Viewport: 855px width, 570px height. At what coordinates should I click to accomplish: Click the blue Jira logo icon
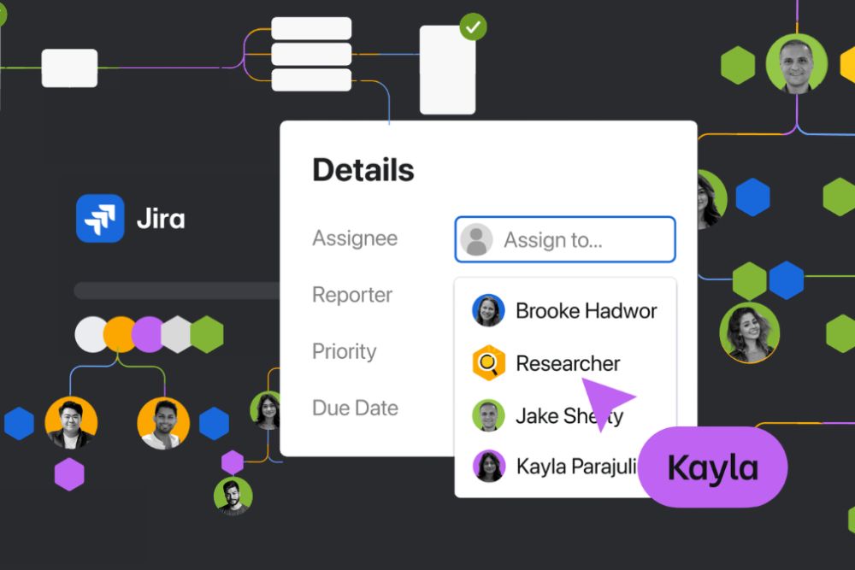point(100,219)
